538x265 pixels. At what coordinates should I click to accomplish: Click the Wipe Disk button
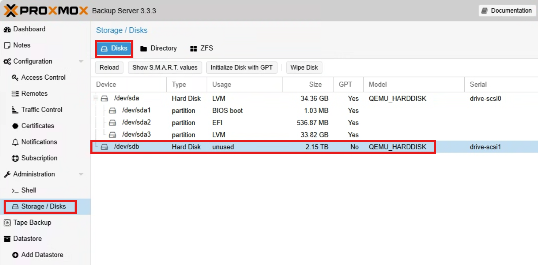click(304, 67)
